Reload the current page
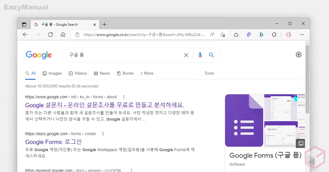The height and width of the screenshot is (172, 329). pyautogui.click(x=50, y=35)
